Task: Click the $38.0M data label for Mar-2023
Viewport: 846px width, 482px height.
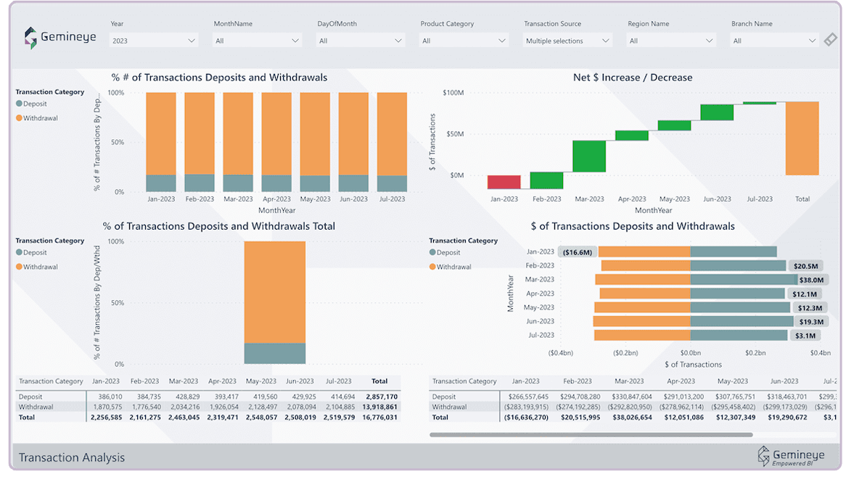Action: click(811, 280)
